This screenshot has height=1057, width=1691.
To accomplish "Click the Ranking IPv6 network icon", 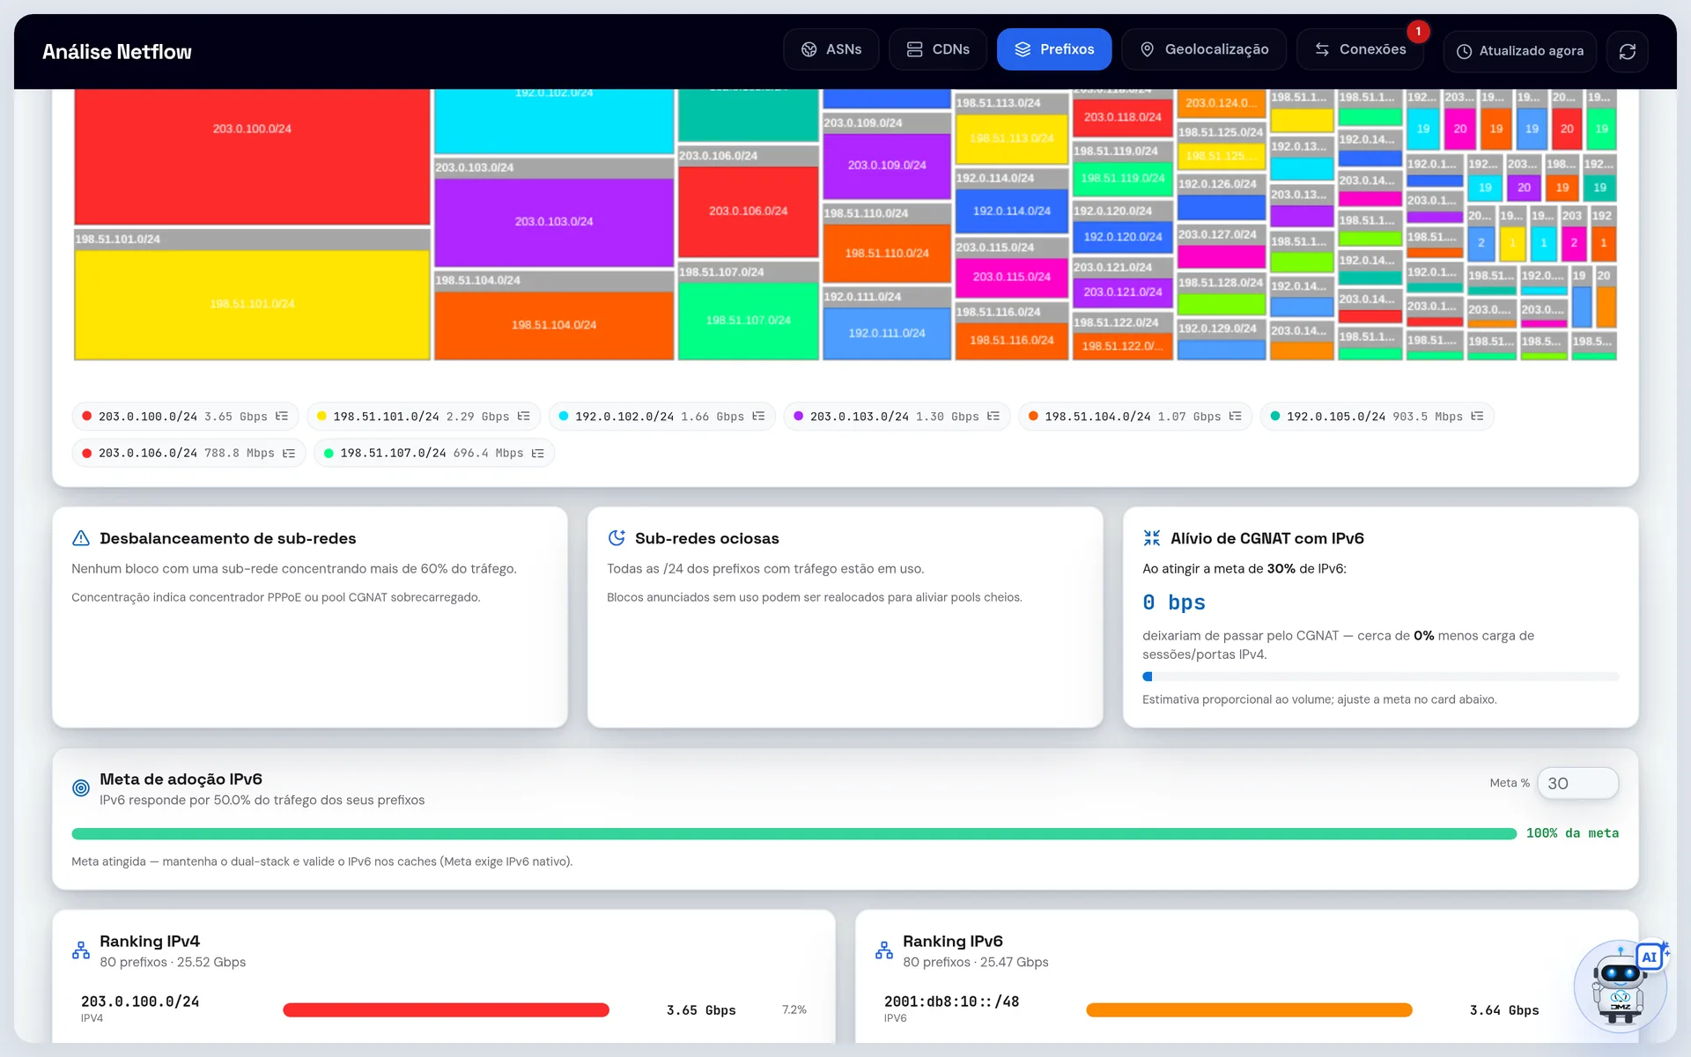I will [884, 950].
